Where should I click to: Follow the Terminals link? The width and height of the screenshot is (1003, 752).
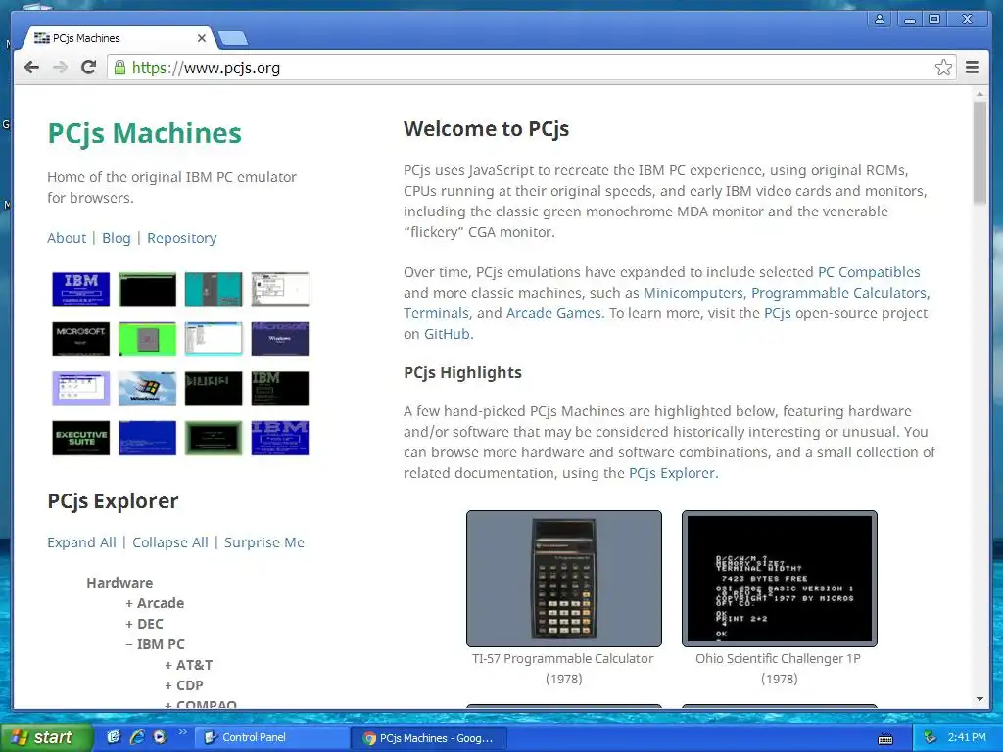pyautogui.click(x=436, y=313)
